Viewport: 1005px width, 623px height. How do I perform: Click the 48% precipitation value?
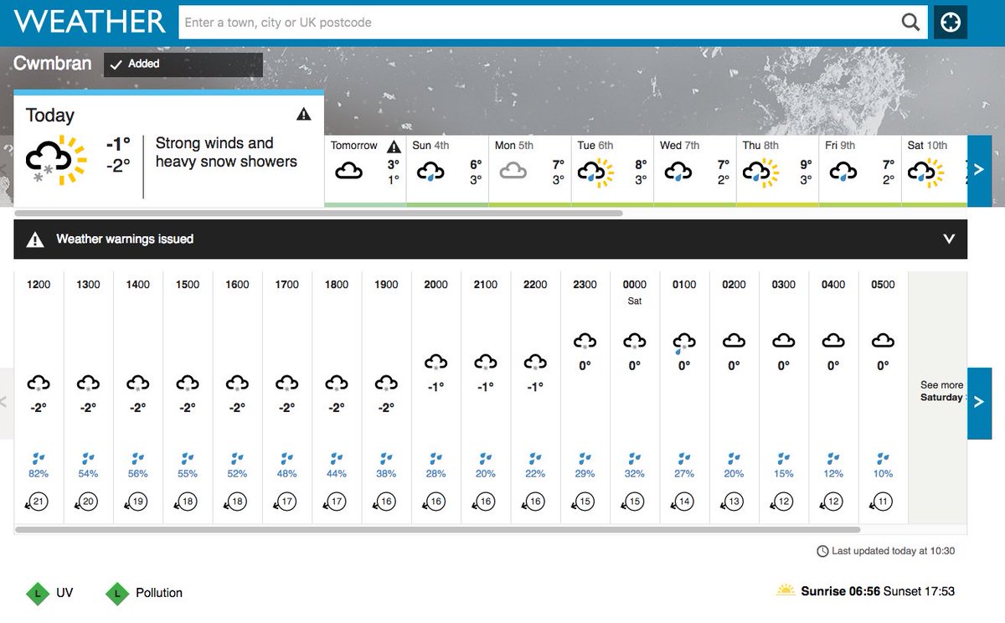click(x=286, y=474)
